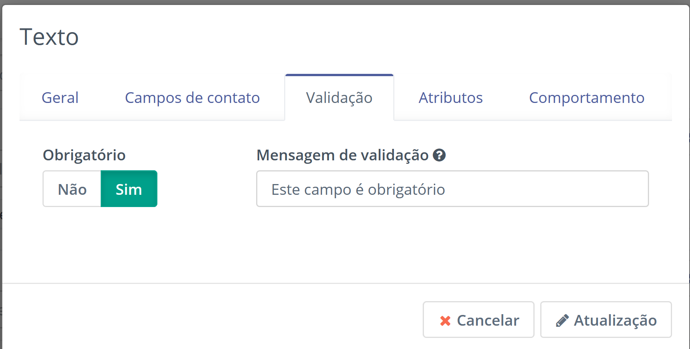The image size is (690, 349).
Task: Save changes with the Atualização button
Action: click(x=606, y=320)
